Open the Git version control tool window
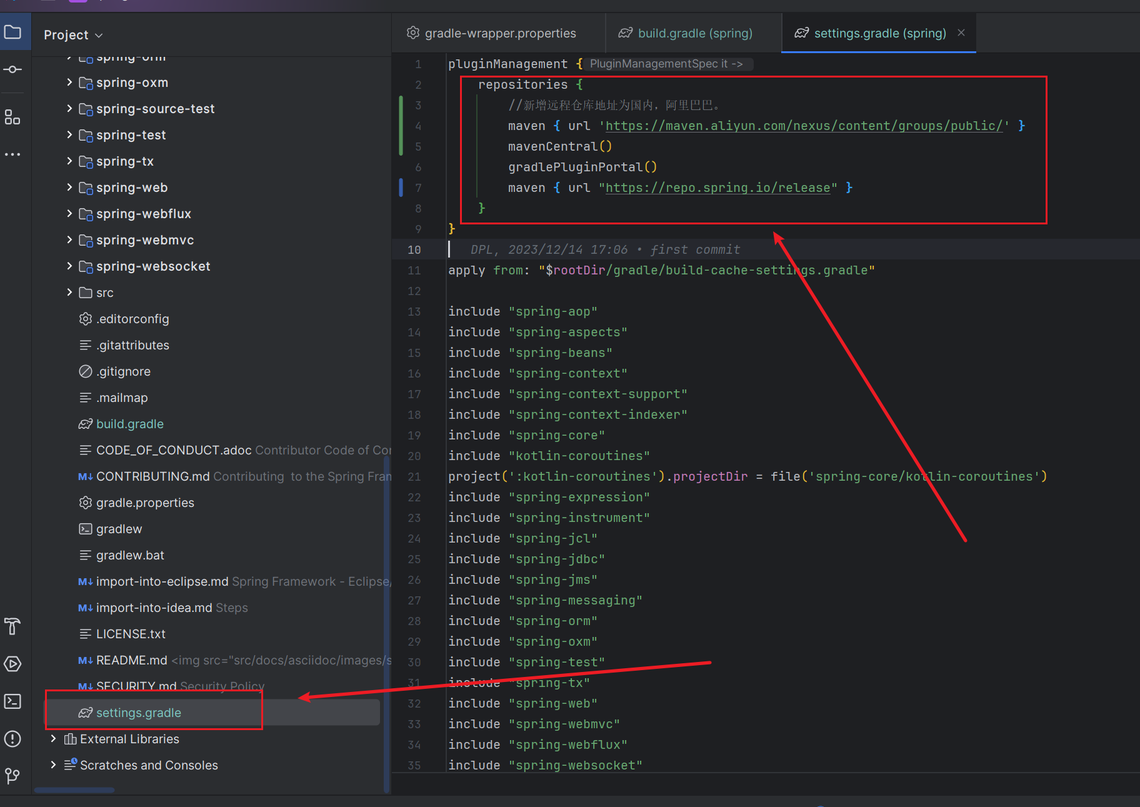1140x807 pixels. pyautogui.click(x=13, y=776)
